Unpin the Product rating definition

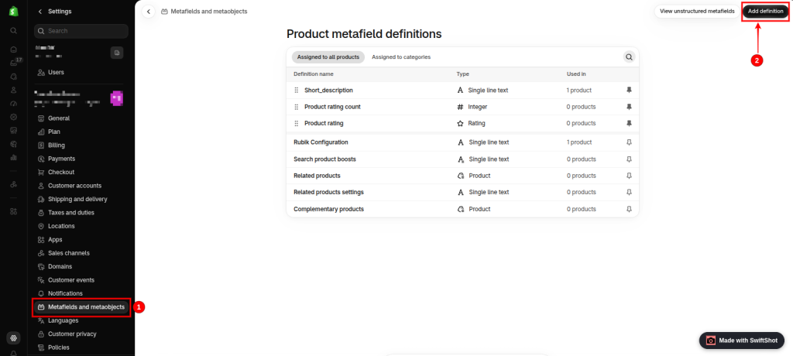pyautogui.click(x=629, y=123)
